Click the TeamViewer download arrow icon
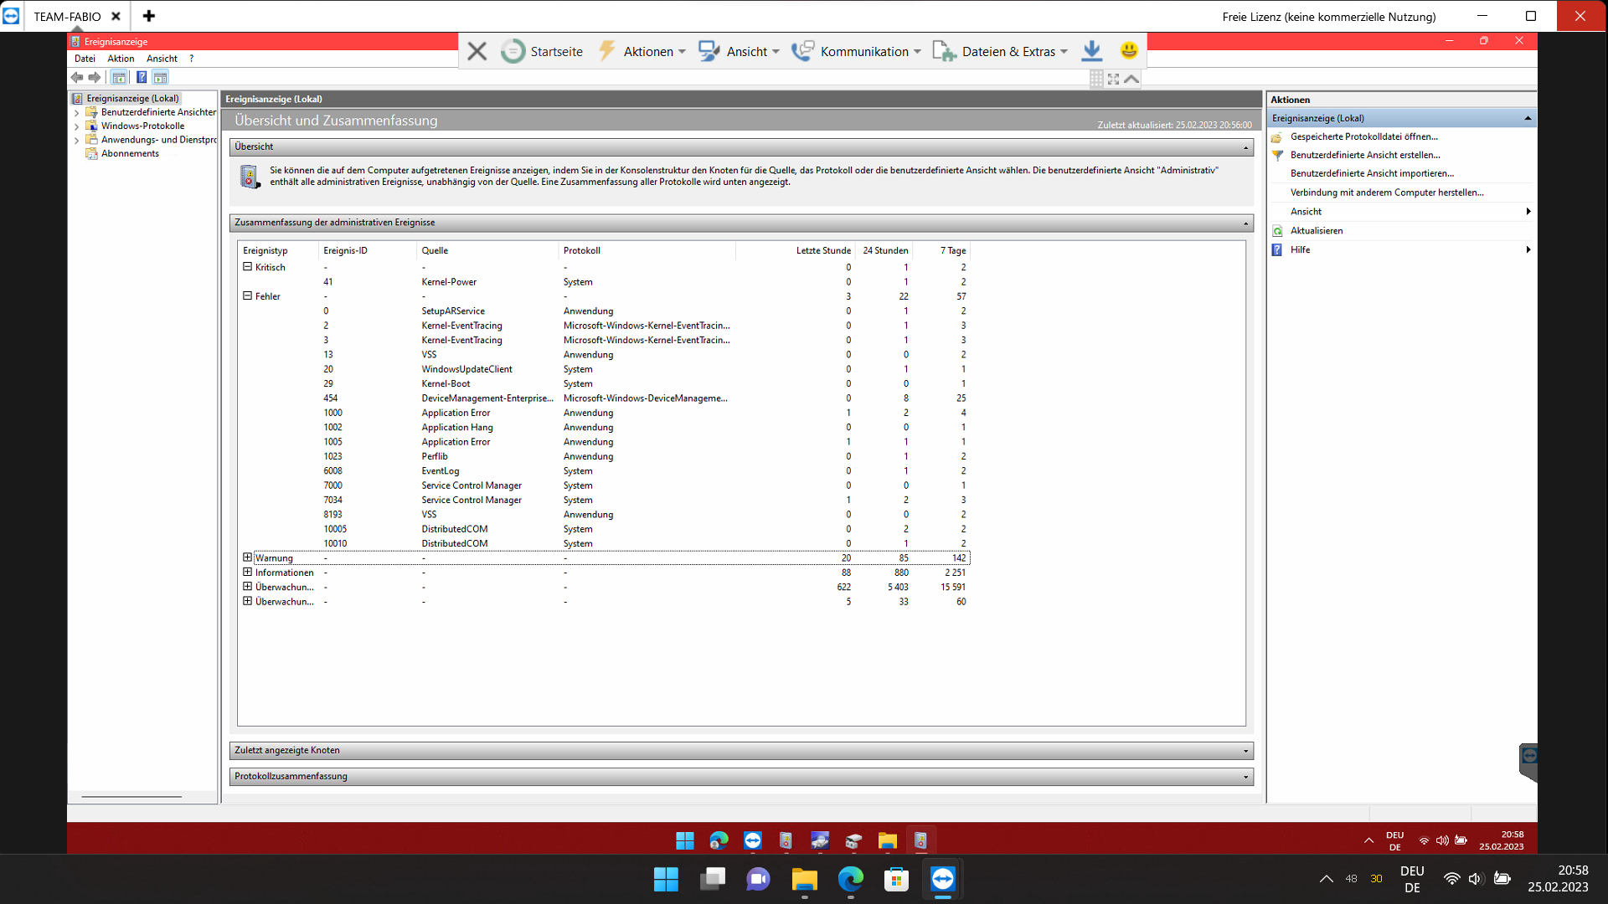This screenshot has width=1608, height=904. (1091, 51)
